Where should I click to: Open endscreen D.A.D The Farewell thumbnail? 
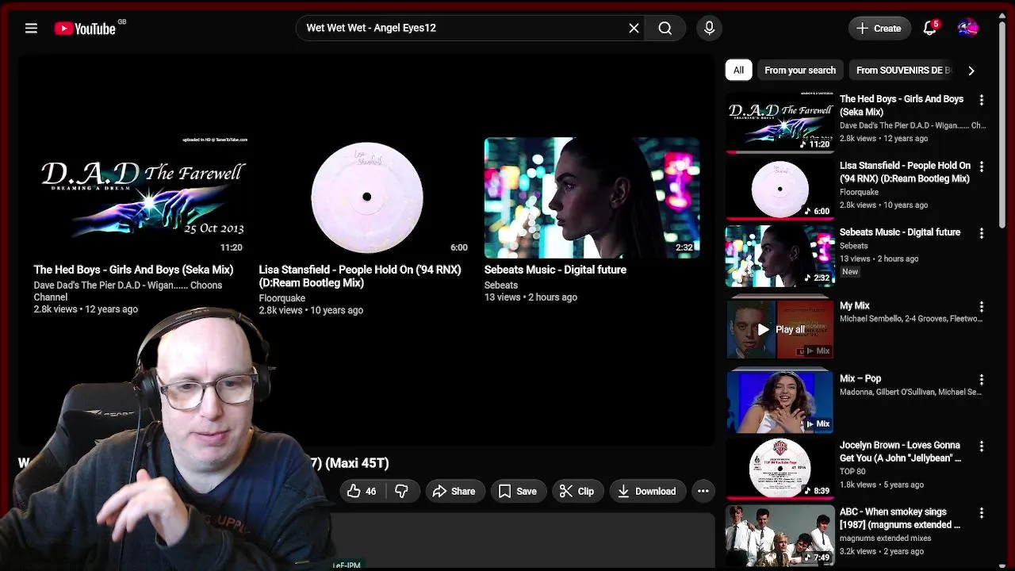(x=141, y=197)
